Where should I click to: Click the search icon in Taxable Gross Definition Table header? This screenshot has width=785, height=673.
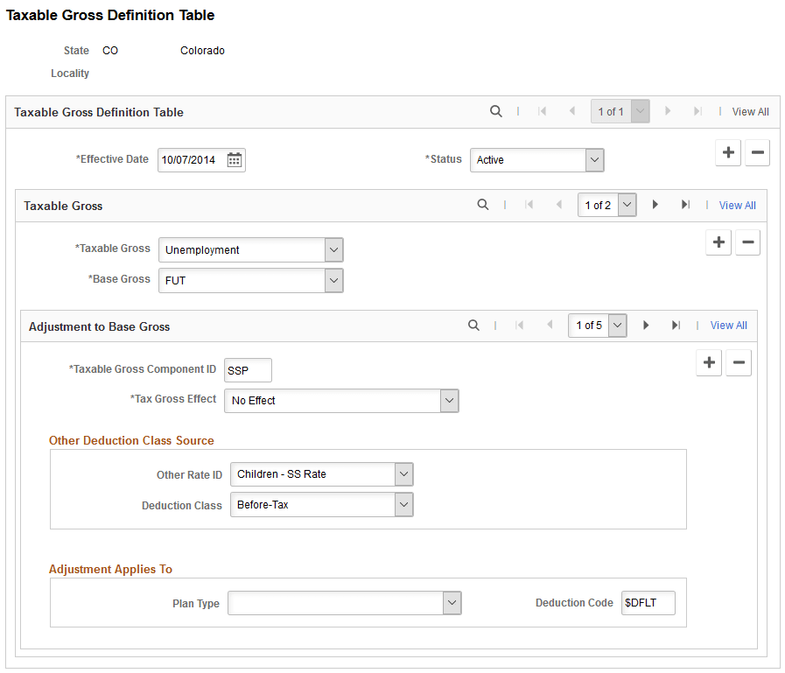(x=496, y=111)
